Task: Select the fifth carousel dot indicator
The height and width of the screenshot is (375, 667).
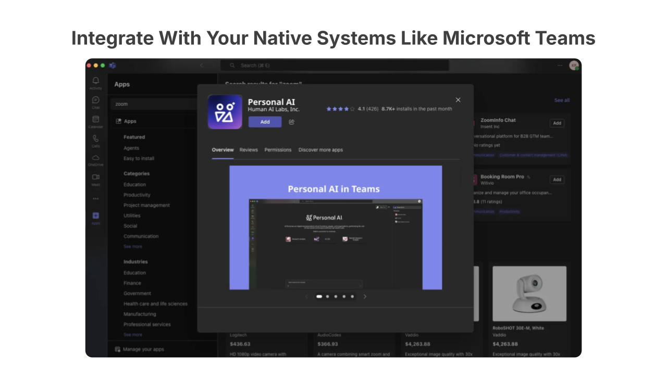Action: [352, 296]
